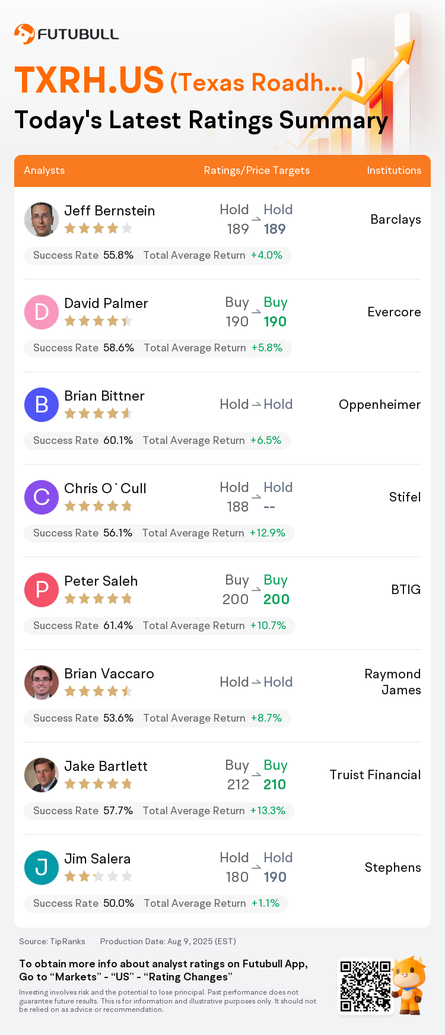
Task: Open the Truist Financial institution link
Action: (x=376, y=775)
